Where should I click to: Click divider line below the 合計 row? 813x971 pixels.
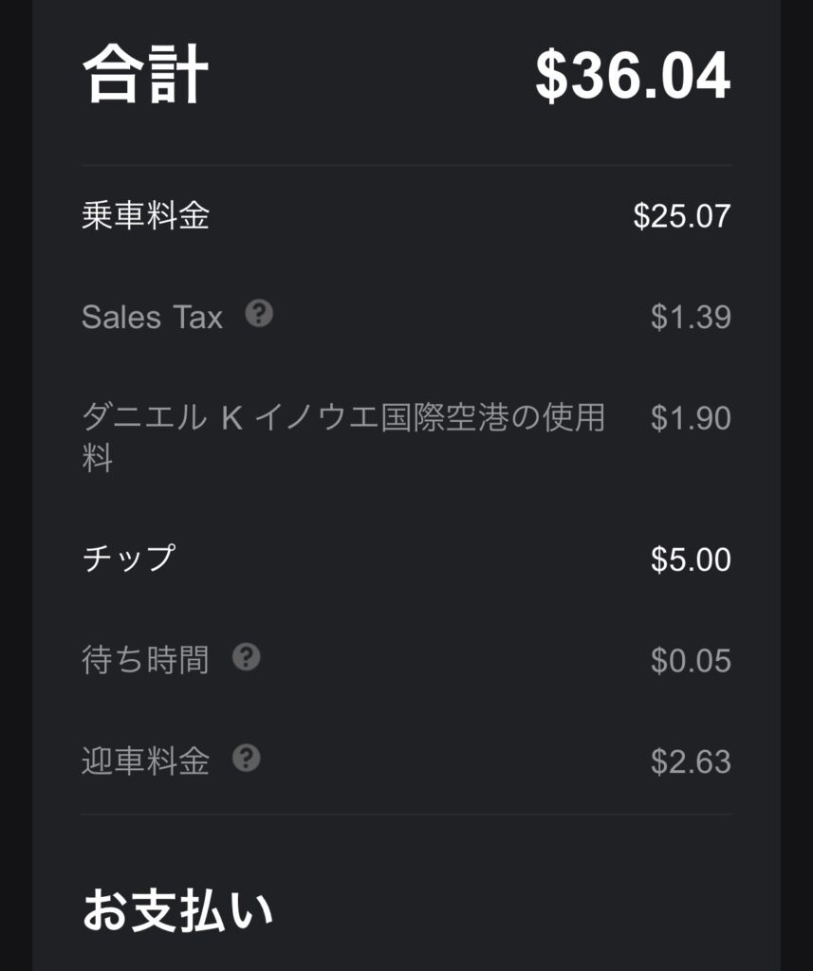coord(406,166)
